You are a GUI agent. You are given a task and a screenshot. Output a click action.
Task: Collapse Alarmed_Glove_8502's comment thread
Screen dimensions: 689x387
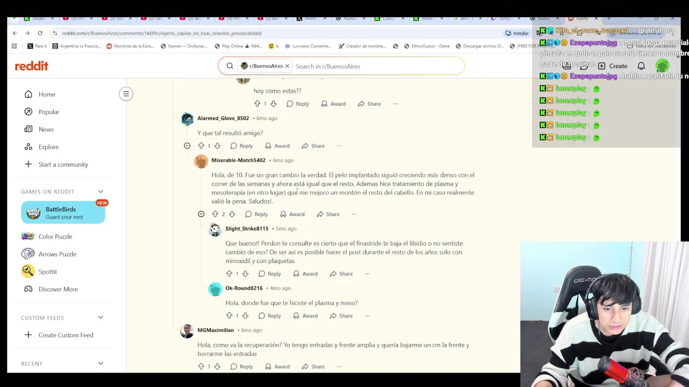[x=187, y=146]
